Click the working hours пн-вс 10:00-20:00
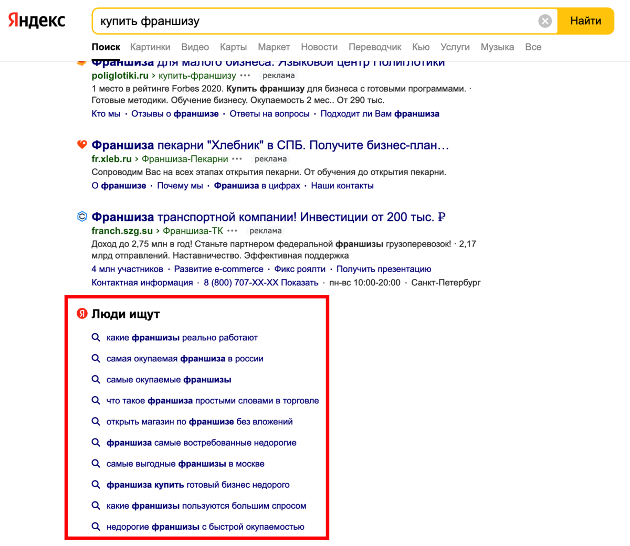Screen dimensions: 630x546 pyautogui.click(x=365, y=283)
